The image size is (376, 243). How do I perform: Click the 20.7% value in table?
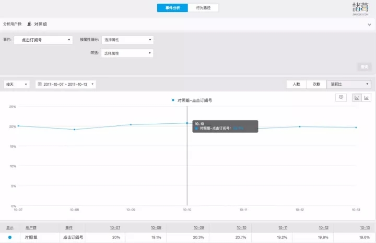241,237
